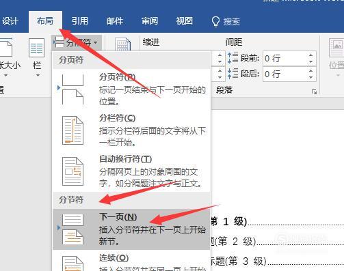
Task: Select 分栏符(C) column break option
Action: click(131, 130)
